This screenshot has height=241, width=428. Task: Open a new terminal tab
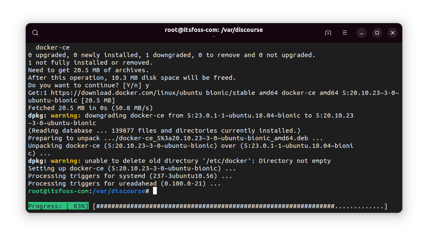pos(328,33)
